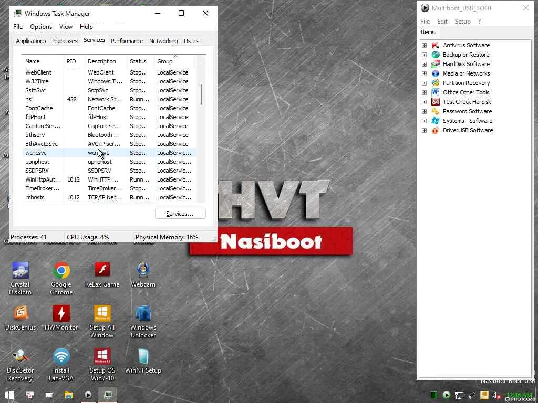Open File Explorer from the taskbar
This screenshot has width=538, height=403.
69,395
